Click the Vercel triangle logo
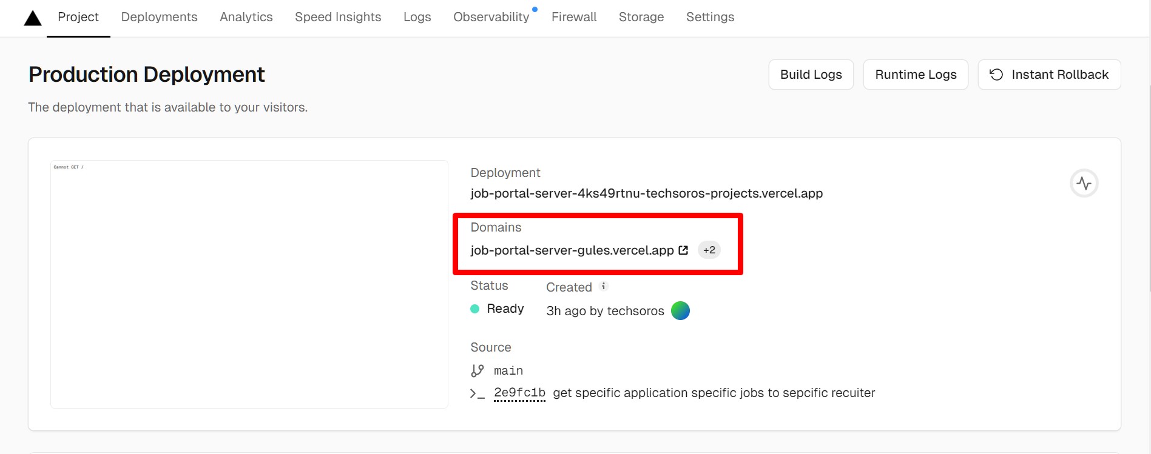This screenshot has height=454, width=1151. (x=33, y=18)
